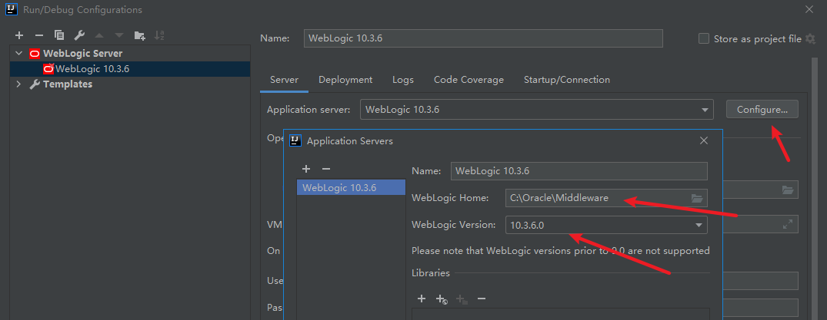The image size is (827, 320).
Task: Open Store as project file gear settings
Action: [x=811, y=38]
